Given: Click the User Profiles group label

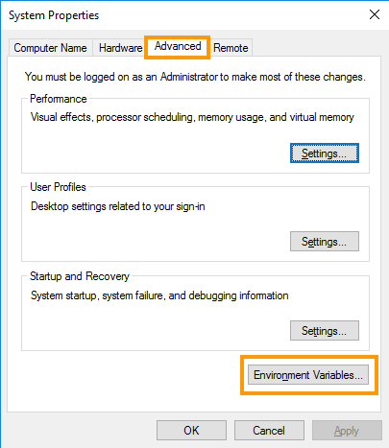Looking at the screenshot, I should tap(58, 187).
